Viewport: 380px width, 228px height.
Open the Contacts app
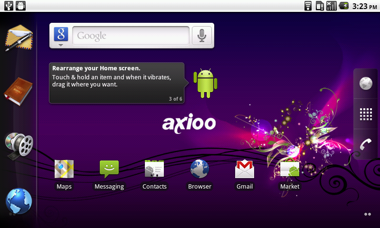(154, 174)
